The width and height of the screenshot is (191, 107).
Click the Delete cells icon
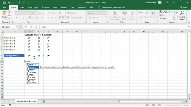pos(147,13)
